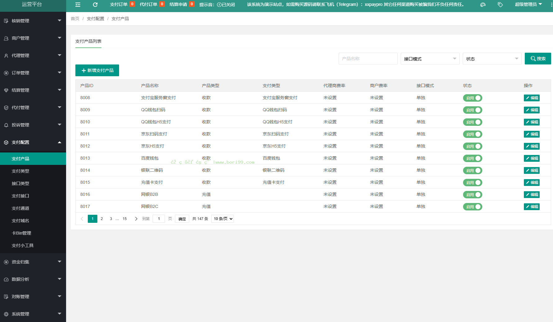Click the 数据分析 gauge icon
Image resolution: width=553 pixels, height=322 pixels.
[x=6, y=279]
